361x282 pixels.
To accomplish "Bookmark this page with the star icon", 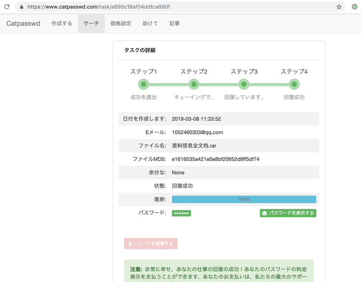I will [x=339, y=7].
